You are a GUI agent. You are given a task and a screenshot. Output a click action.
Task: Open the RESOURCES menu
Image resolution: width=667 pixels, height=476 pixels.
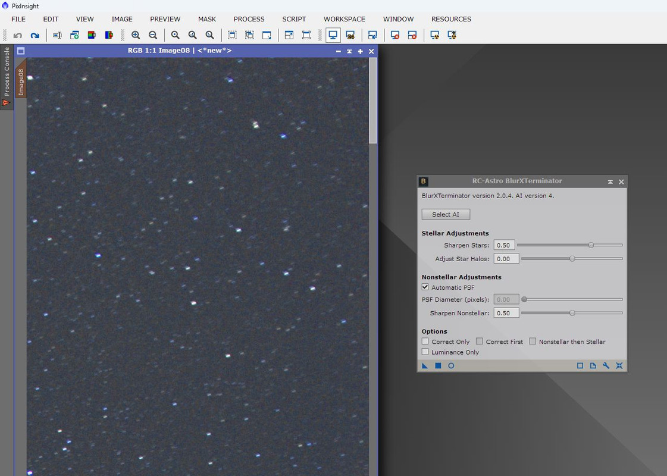(x=451, y=19)
